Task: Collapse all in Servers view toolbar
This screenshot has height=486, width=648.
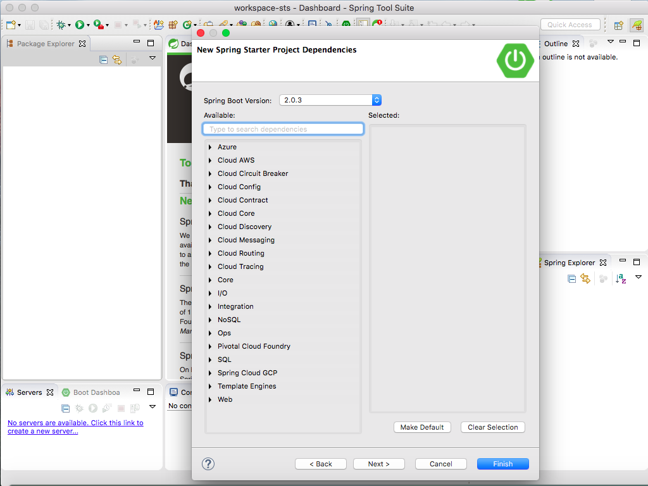Action: point(65,408)
